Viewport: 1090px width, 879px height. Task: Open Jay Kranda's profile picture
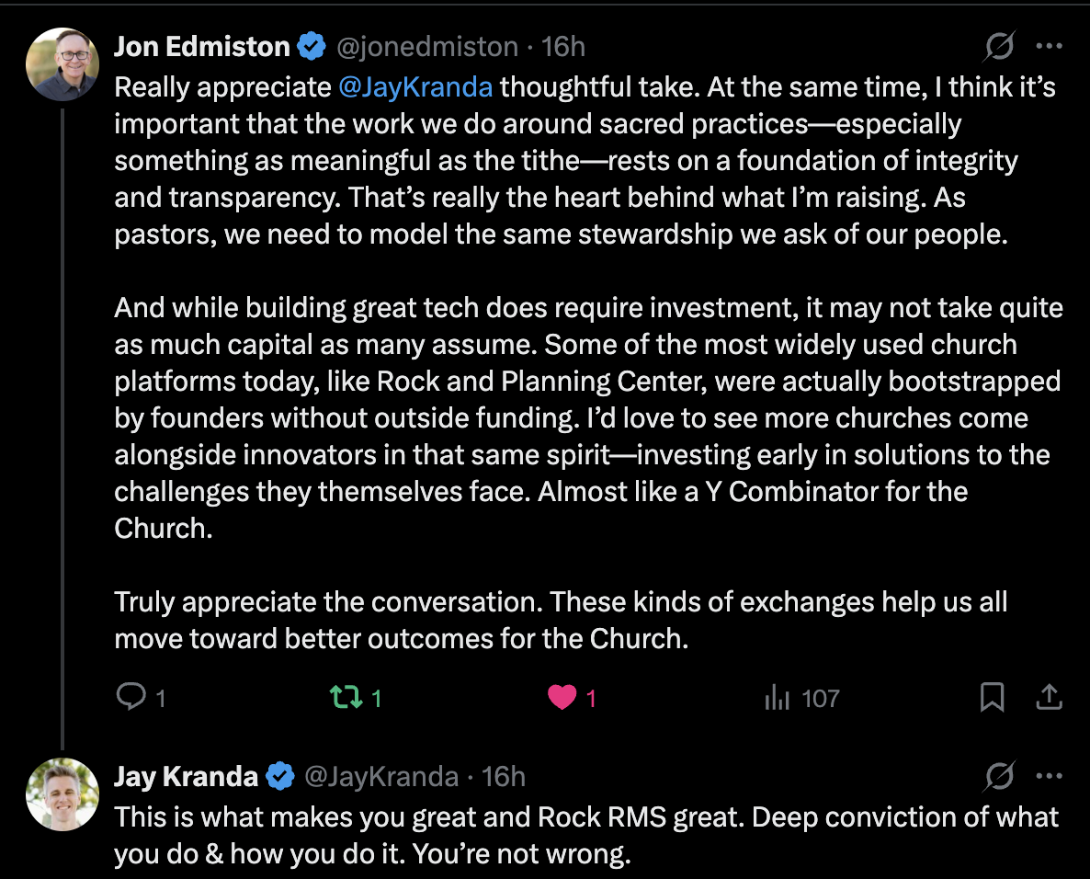tap(62, 794)
